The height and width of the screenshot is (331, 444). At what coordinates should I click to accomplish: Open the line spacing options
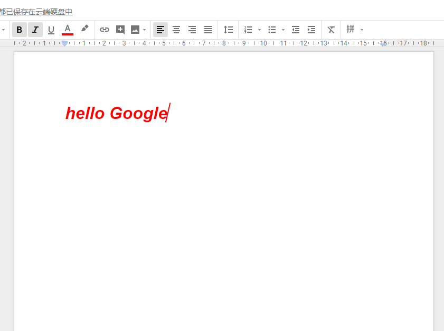[228, 30]
